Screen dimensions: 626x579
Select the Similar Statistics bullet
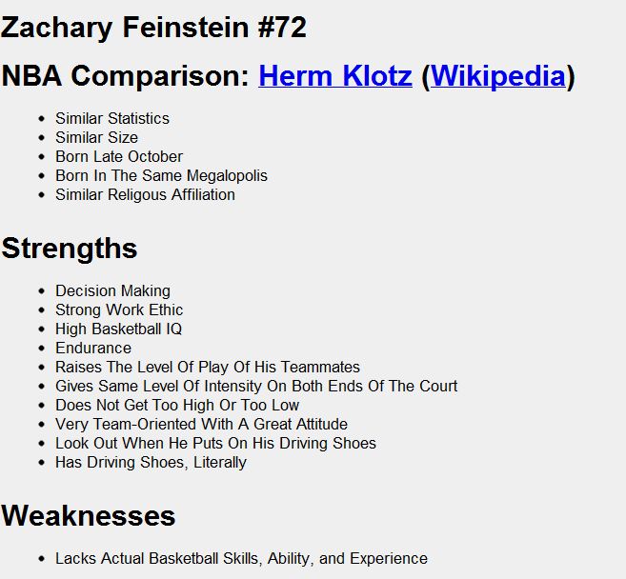coord(112,118)
